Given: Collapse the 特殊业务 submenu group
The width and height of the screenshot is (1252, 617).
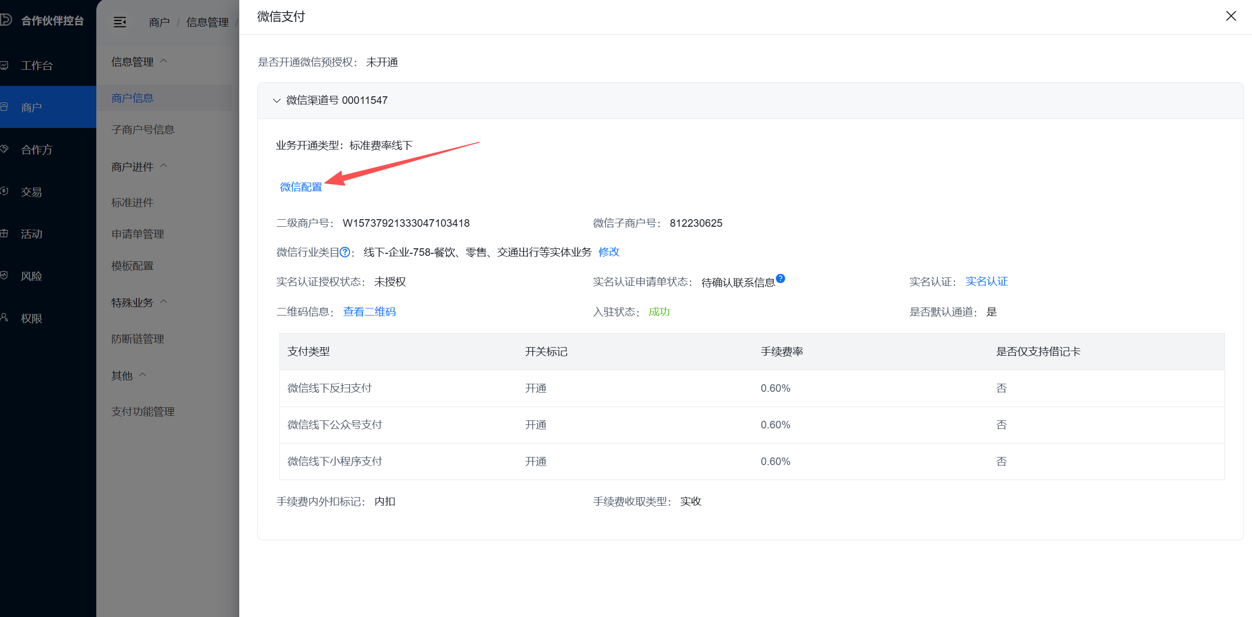Looking at the screenshot, I should pos(164,302).
